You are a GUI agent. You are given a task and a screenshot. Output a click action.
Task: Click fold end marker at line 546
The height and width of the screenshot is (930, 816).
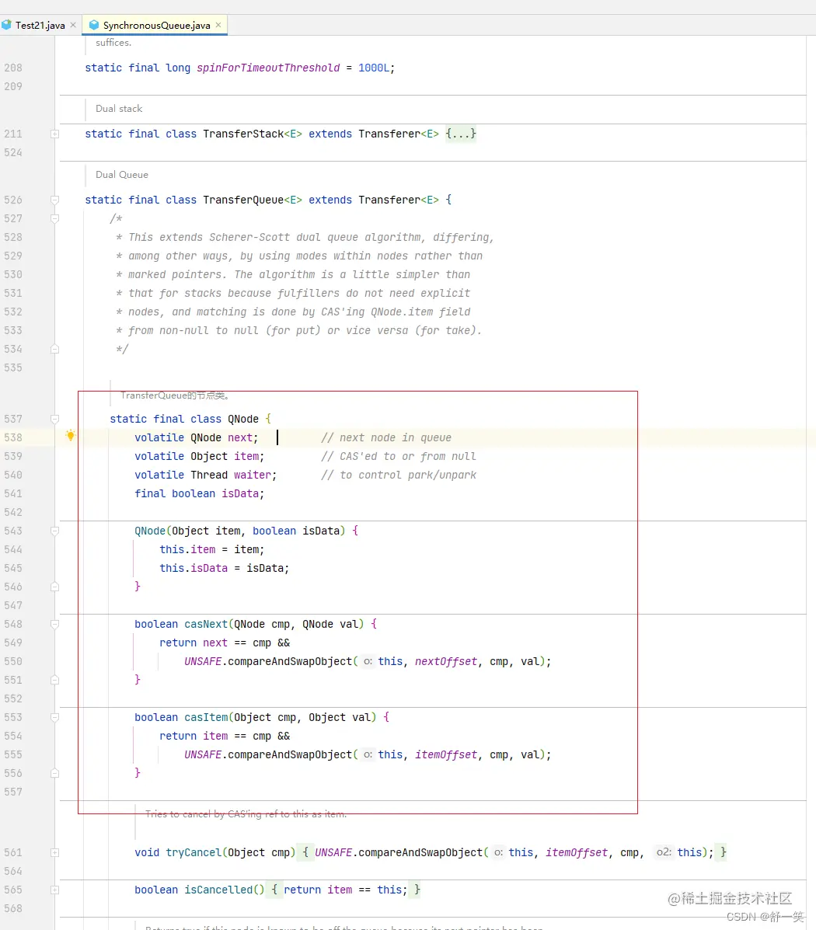click(54, 587)
